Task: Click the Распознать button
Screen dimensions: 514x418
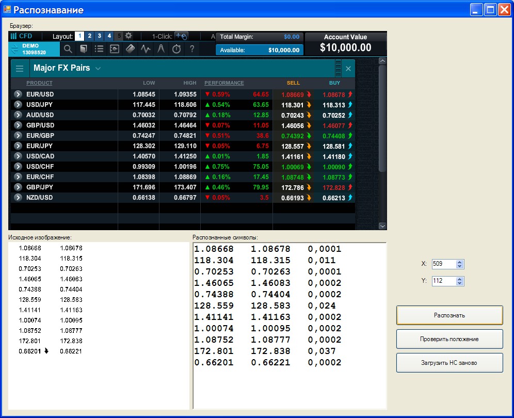Action: pyautogui.click(x=449, y=315)
